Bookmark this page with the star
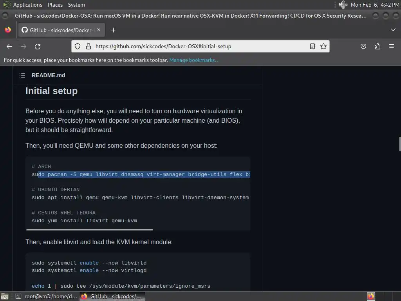401x301 pixels. coord(323,46)
